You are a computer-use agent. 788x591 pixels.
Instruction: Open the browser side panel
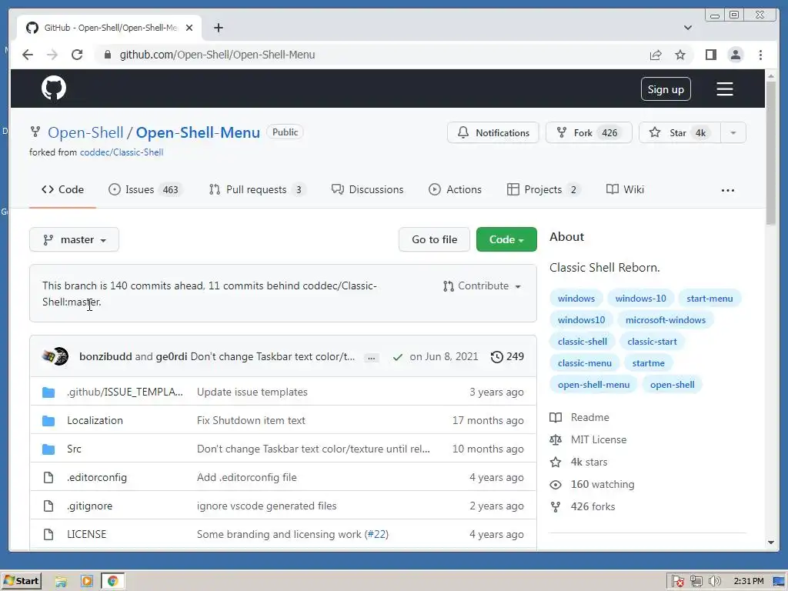pyautogui.click(x=710, y=55)
